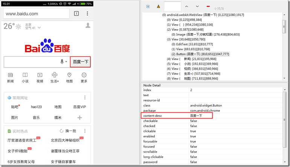The width and height of the screenshot is (290, 167).
Task: Open the 百度VIP link
Action: 79,107
